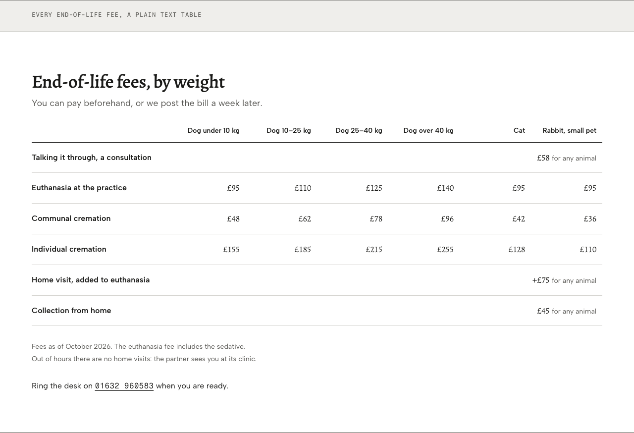Click the £110 euthanasia fee for Dog 10–25 kg
634x433 pixels.
303,188
